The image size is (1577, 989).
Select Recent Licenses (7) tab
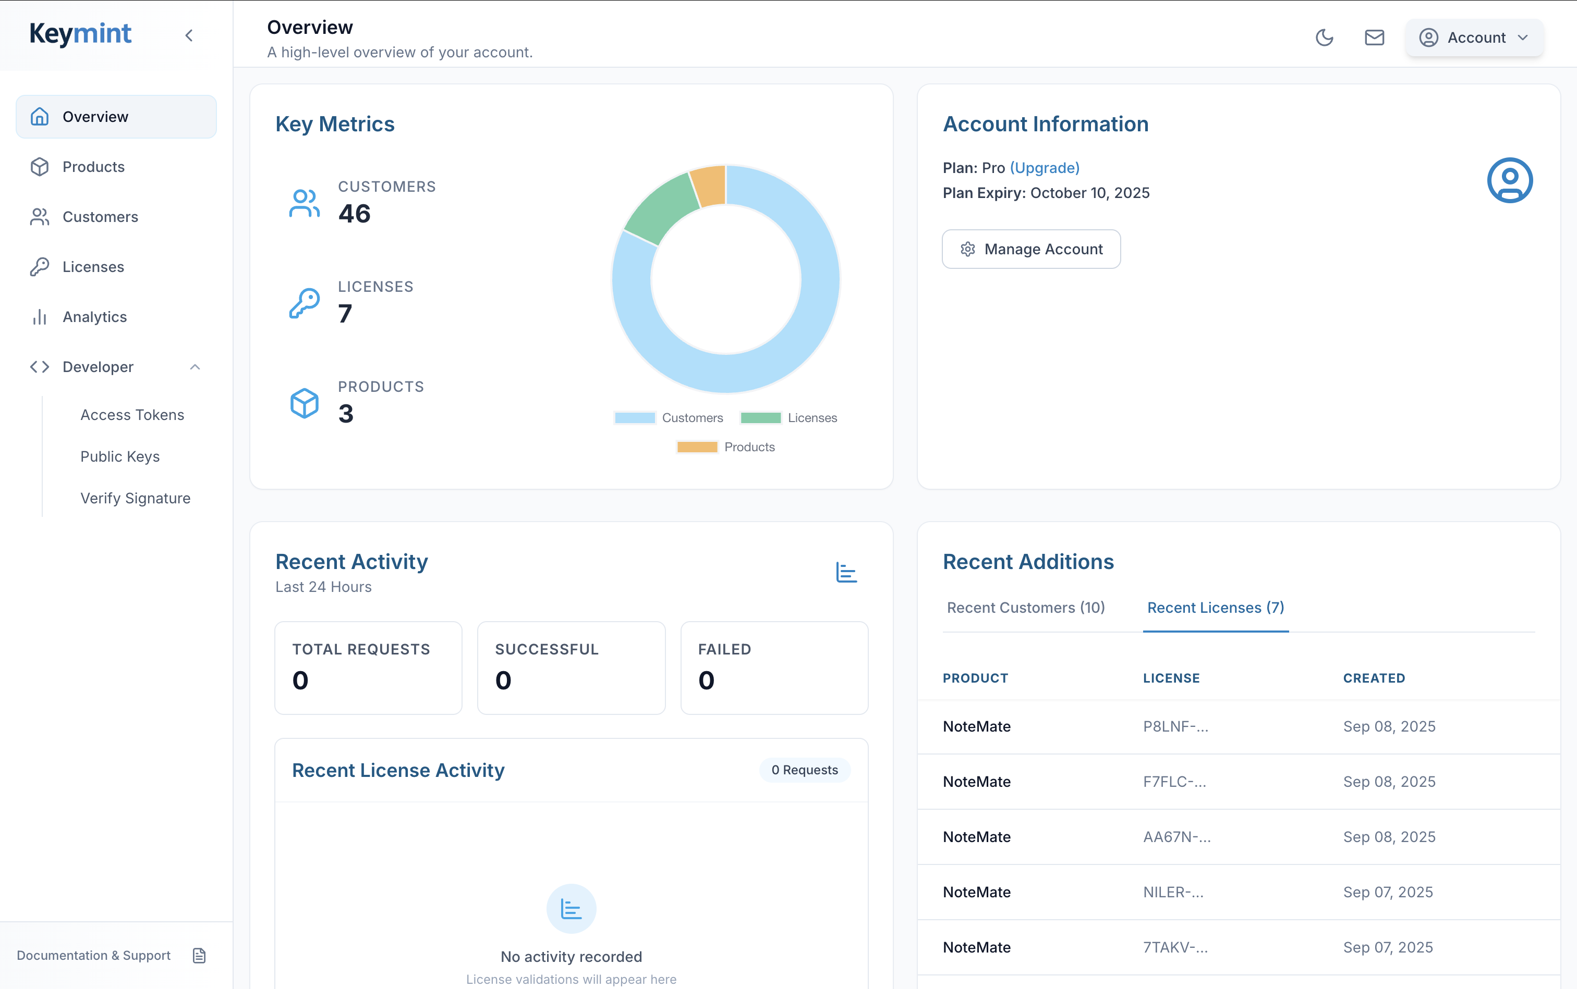click(x=1216, y=608)
